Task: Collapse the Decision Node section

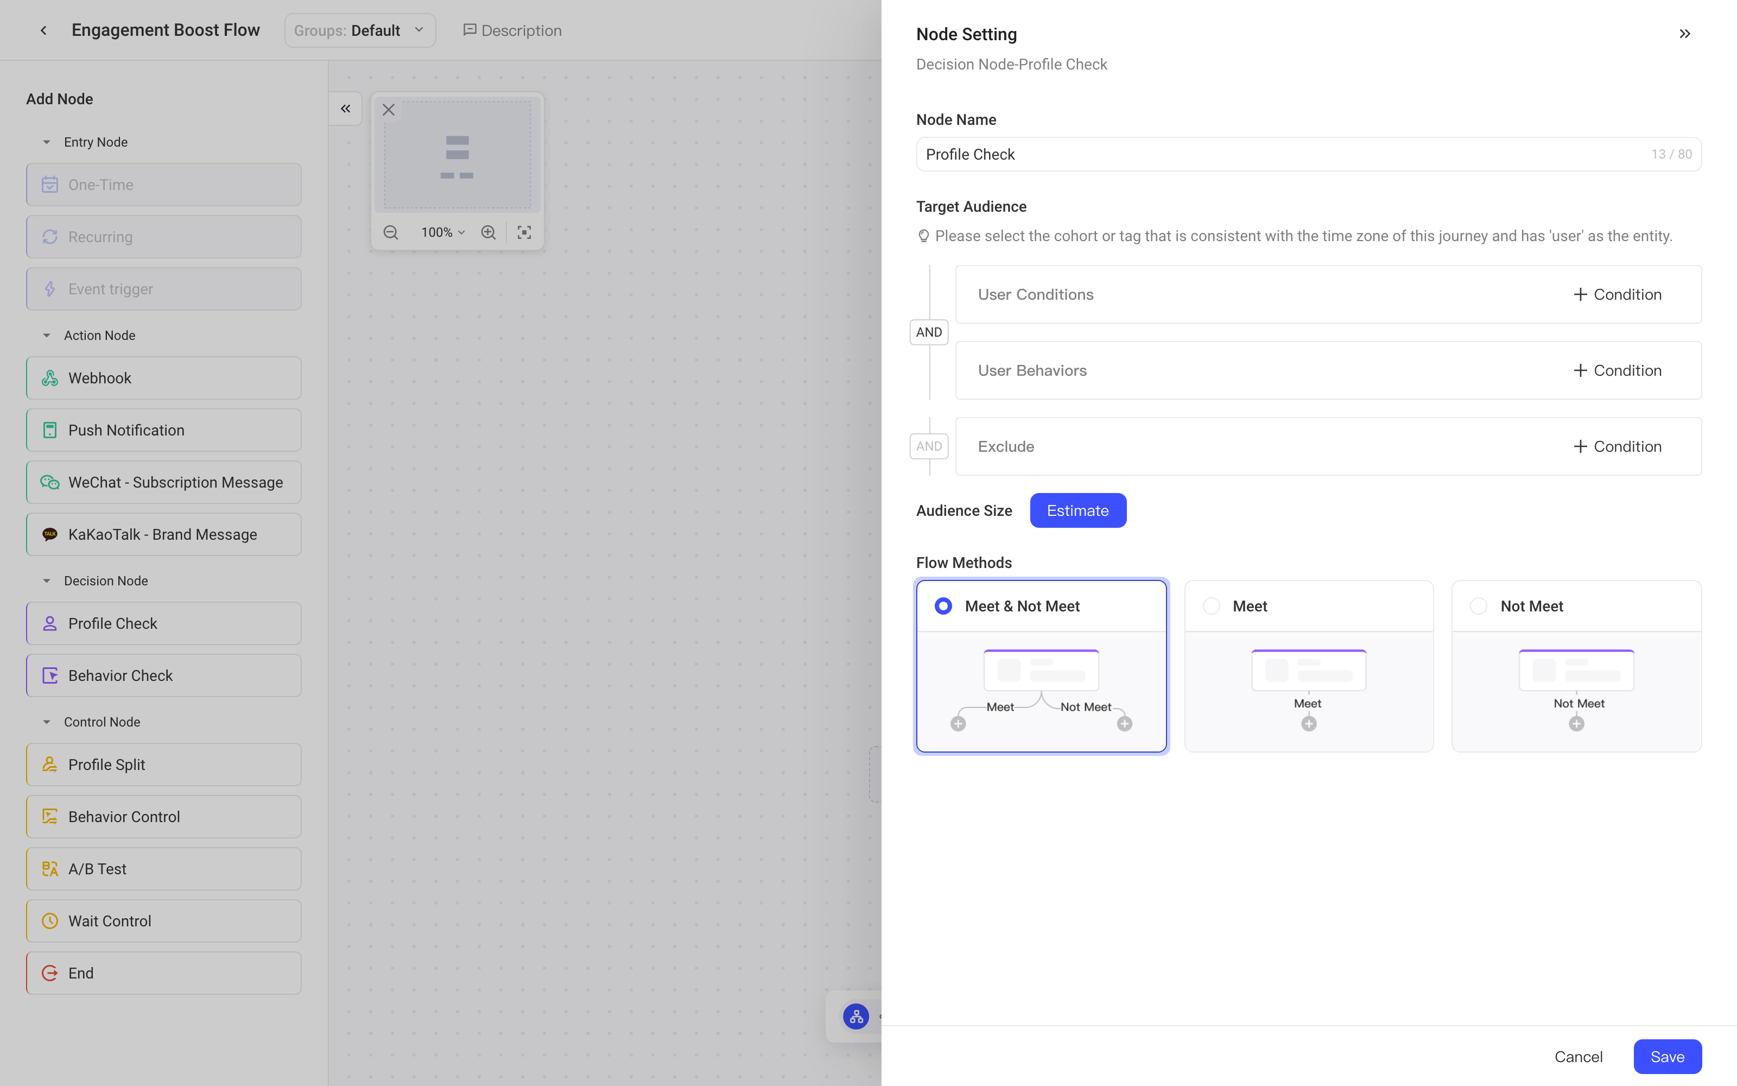Action: 47,580
